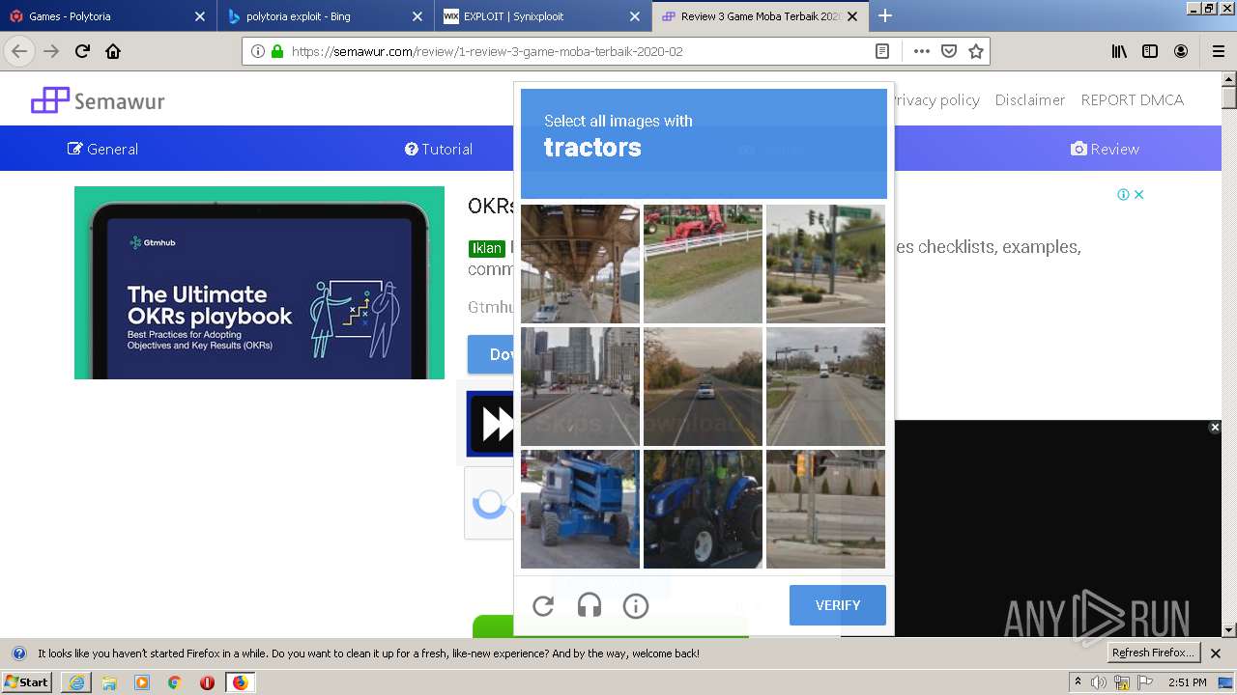Reload the page with the refresh icon

83,51
